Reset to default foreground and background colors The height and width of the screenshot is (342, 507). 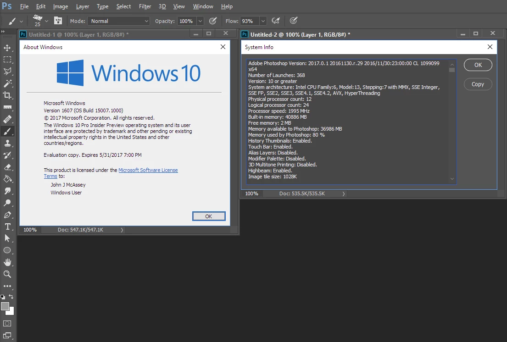[x=3, y=297]
